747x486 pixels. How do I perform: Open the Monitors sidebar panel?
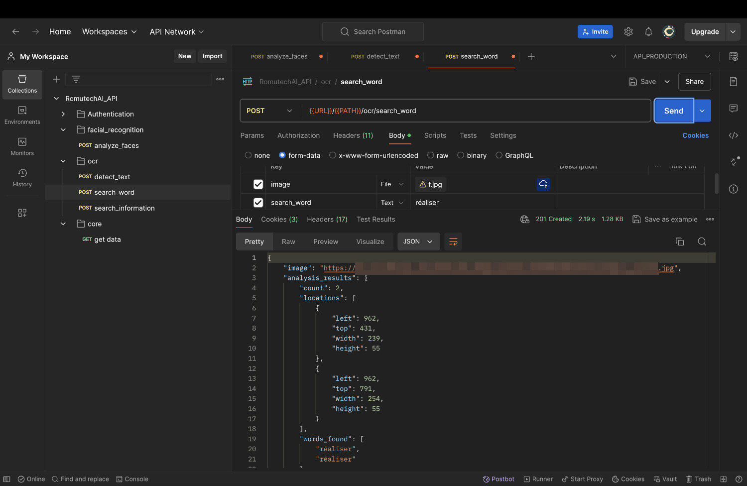(x=22, y=147)
